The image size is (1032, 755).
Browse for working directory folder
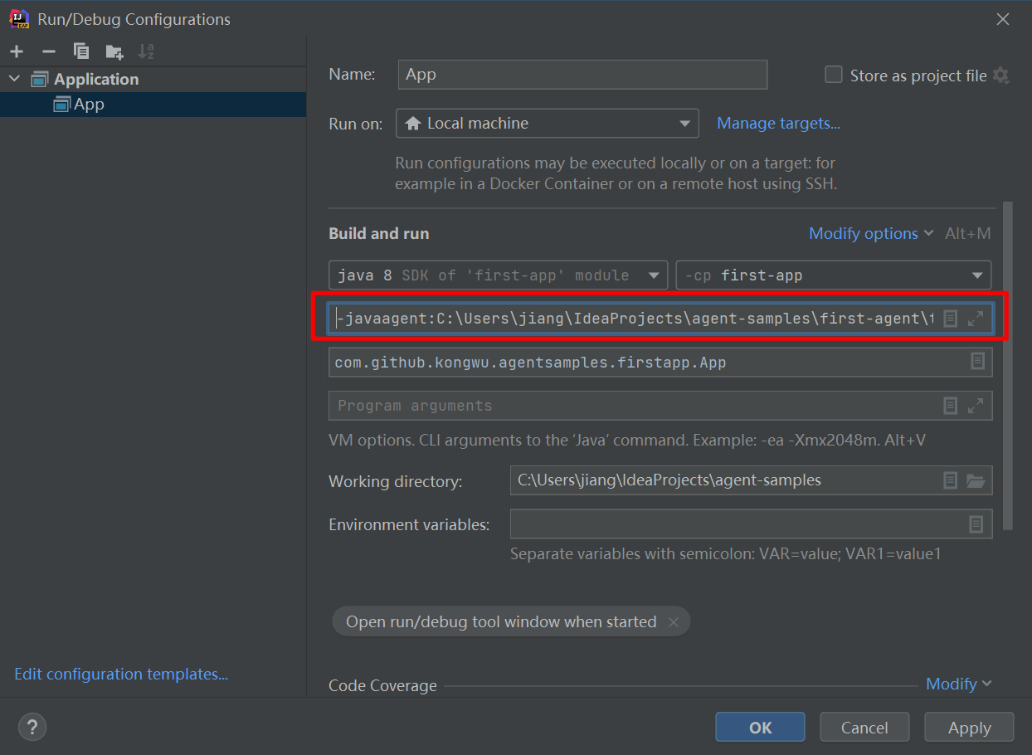coord(976,480)
